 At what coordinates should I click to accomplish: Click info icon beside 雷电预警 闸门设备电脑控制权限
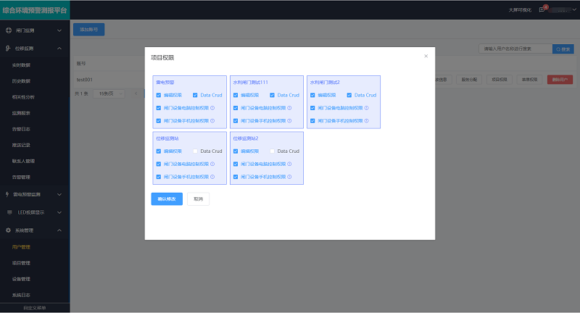pos(212,108)
